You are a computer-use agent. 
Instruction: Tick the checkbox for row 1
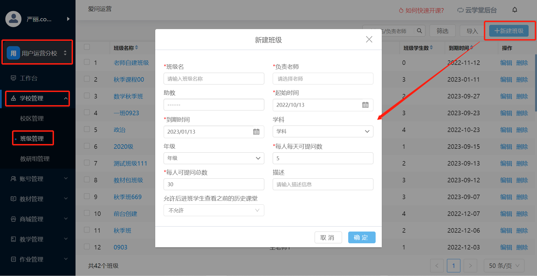[87, 62]
